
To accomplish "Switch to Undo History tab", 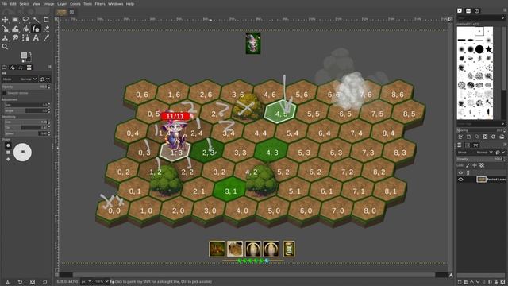I will tap(21, 68).
